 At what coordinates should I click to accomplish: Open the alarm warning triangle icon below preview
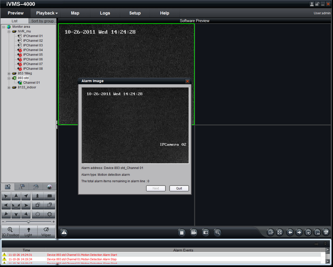click(64, 232)
